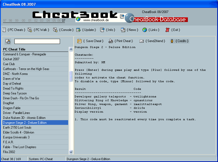Switch to year tab 06 in header
Image resolution: width=218 pixels, height=162 pixels.
[x=59, y=21]
